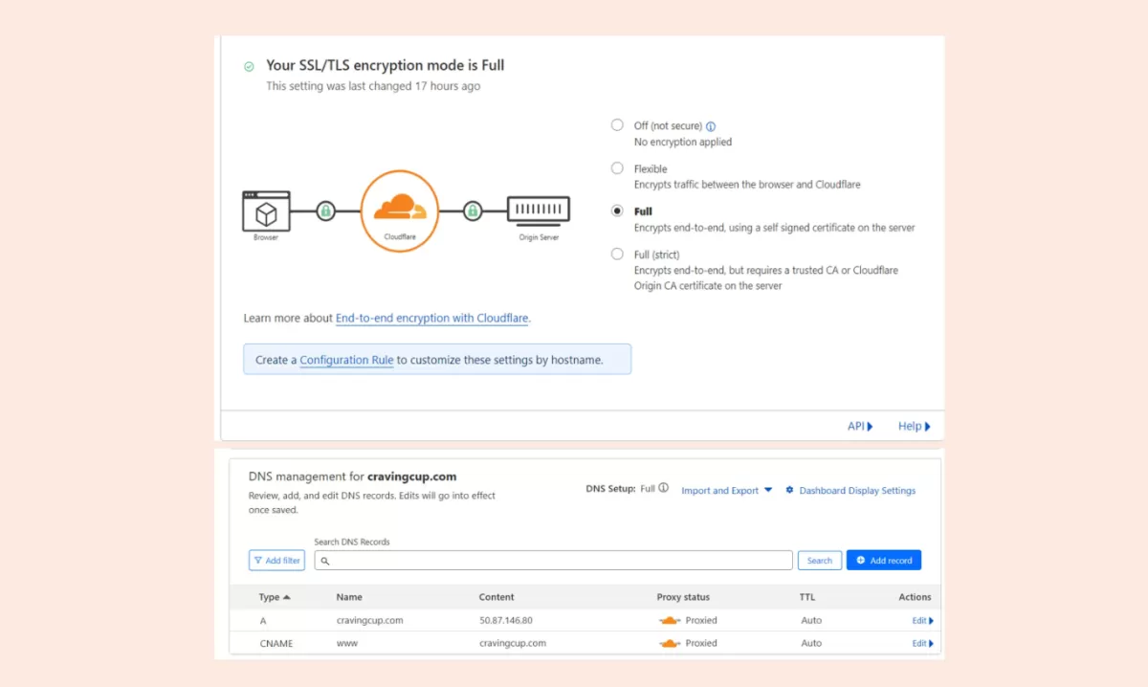Click the TTL column header
The width and height of the screenshot is (1148, 687).
point(807,597)
